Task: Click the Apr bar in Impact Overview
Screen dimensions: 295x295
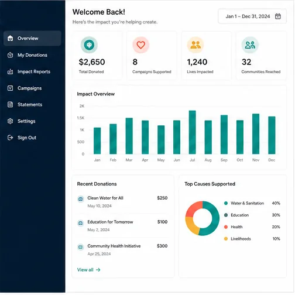Action: (145, 137)
